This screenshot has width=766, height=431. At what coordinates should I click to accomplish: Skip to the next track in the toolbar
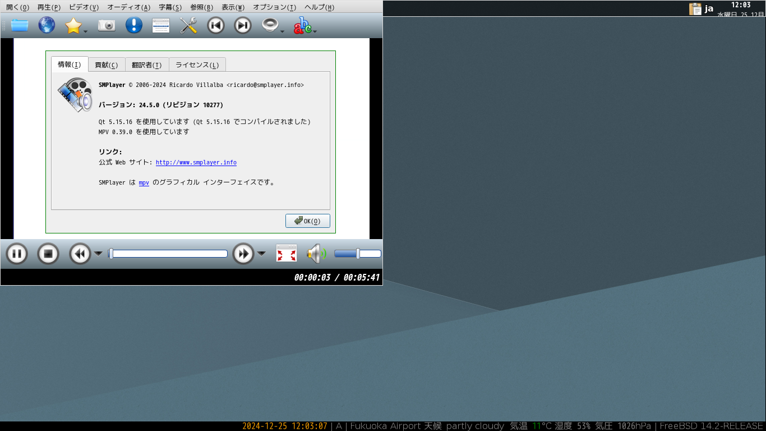243,25
